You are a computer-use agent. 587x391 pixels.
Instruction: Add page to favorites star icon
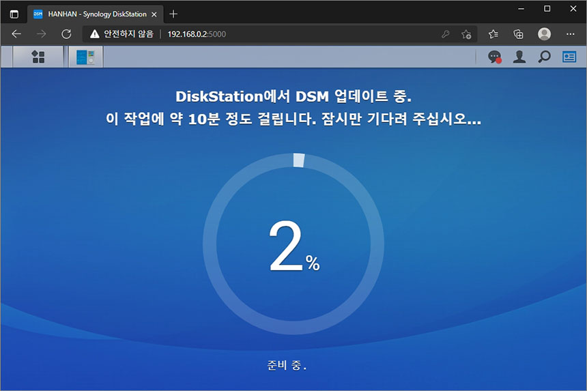[x=466, y=34]
